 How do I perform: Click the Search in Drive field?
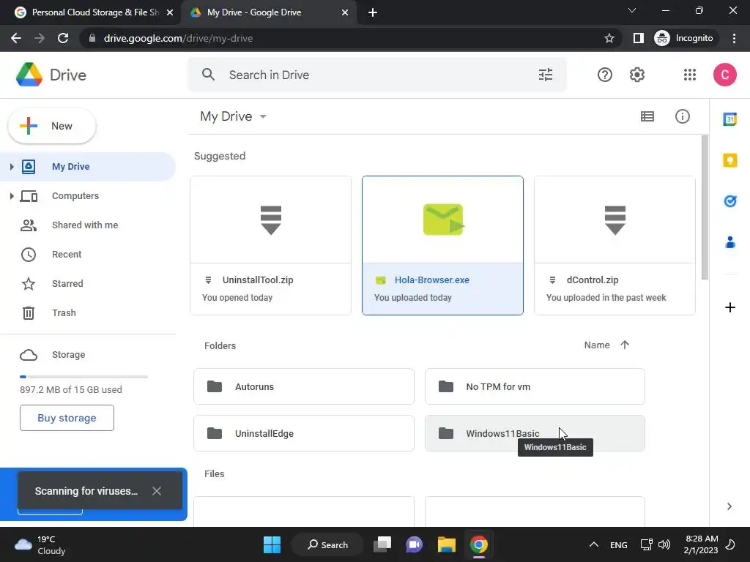tap(377, 75)
